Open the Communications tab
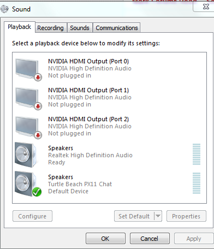 pos(117,28)
